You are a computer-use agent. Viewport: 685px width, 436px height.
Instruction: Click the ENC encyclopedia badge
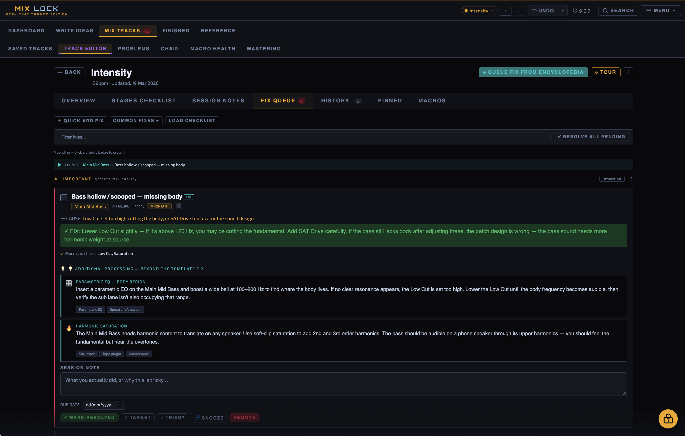(189, 197)
